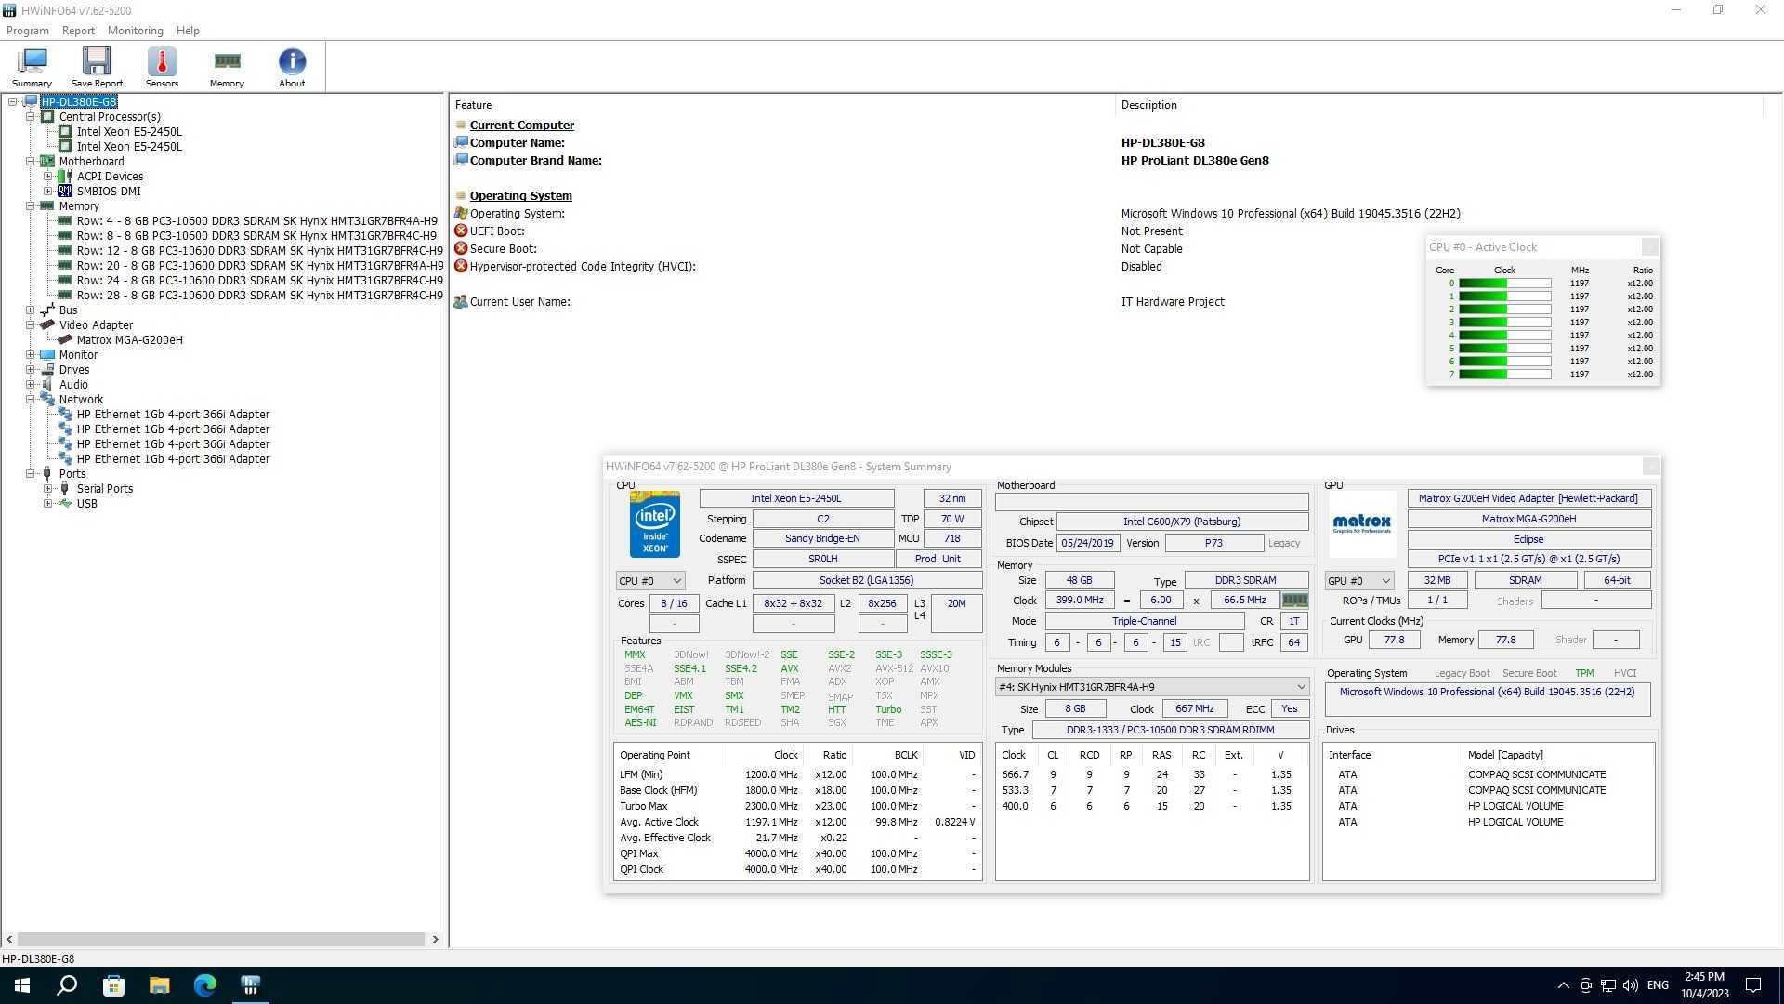This screenshot has height=1004, width=1784.
Task: Open the Memory Modules selection dropdown
Action: point(1152,687)
